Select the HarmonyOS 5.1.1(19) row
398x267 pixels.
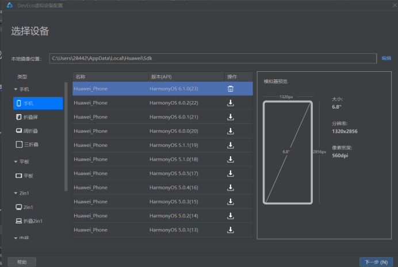[162, 145]
